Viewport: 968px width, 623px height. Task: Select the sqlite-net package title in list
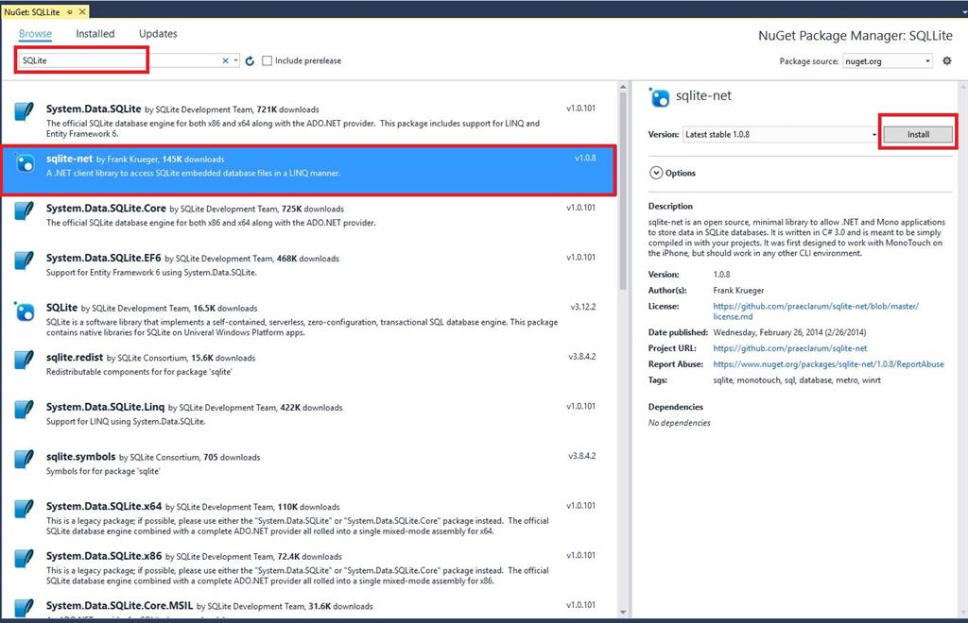(69, 159)
